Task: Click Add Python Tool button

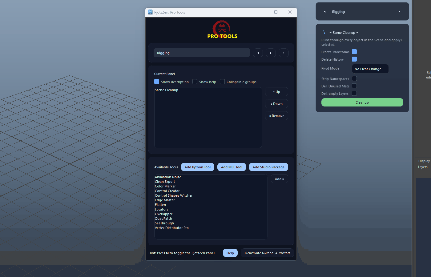Action: click(198, 167)
